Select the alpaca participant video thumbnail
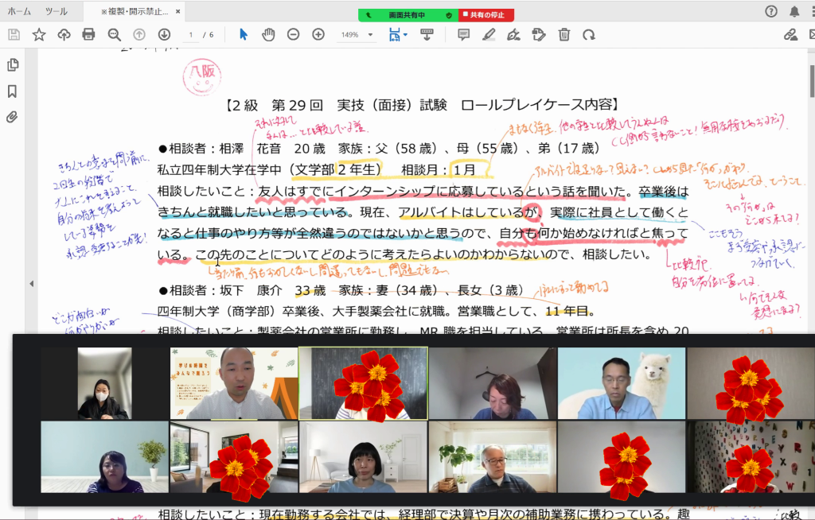 pyautogui.click(x=621, y=383)
